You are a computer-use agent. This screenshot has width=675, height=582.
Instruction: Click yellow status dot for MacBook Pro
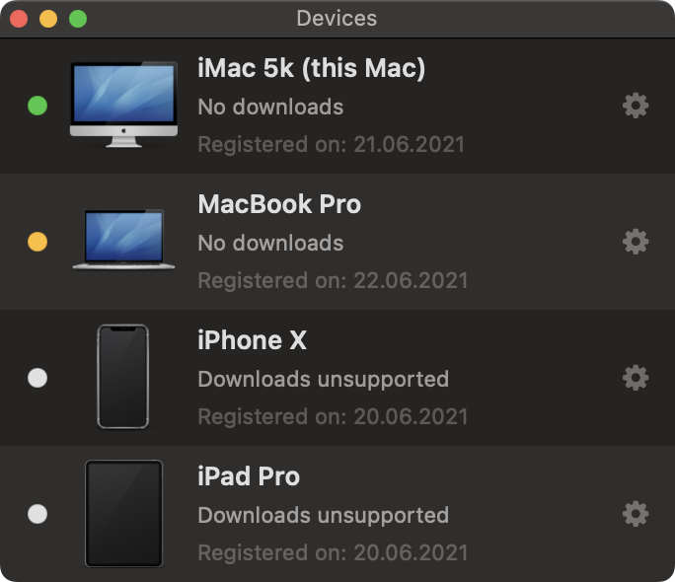tap(37, 242)
